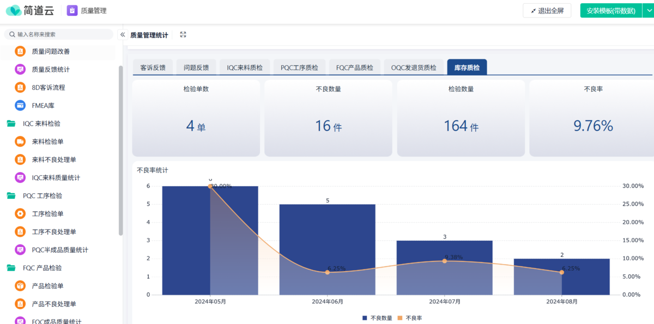
Task: Click the gear icon next to 工序检验单
Action: 20,213
